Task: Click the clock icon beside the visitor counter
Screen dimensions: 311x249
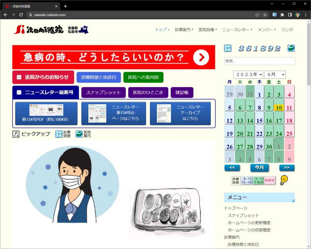Action: pyautogui.click(x=227, y=48)
